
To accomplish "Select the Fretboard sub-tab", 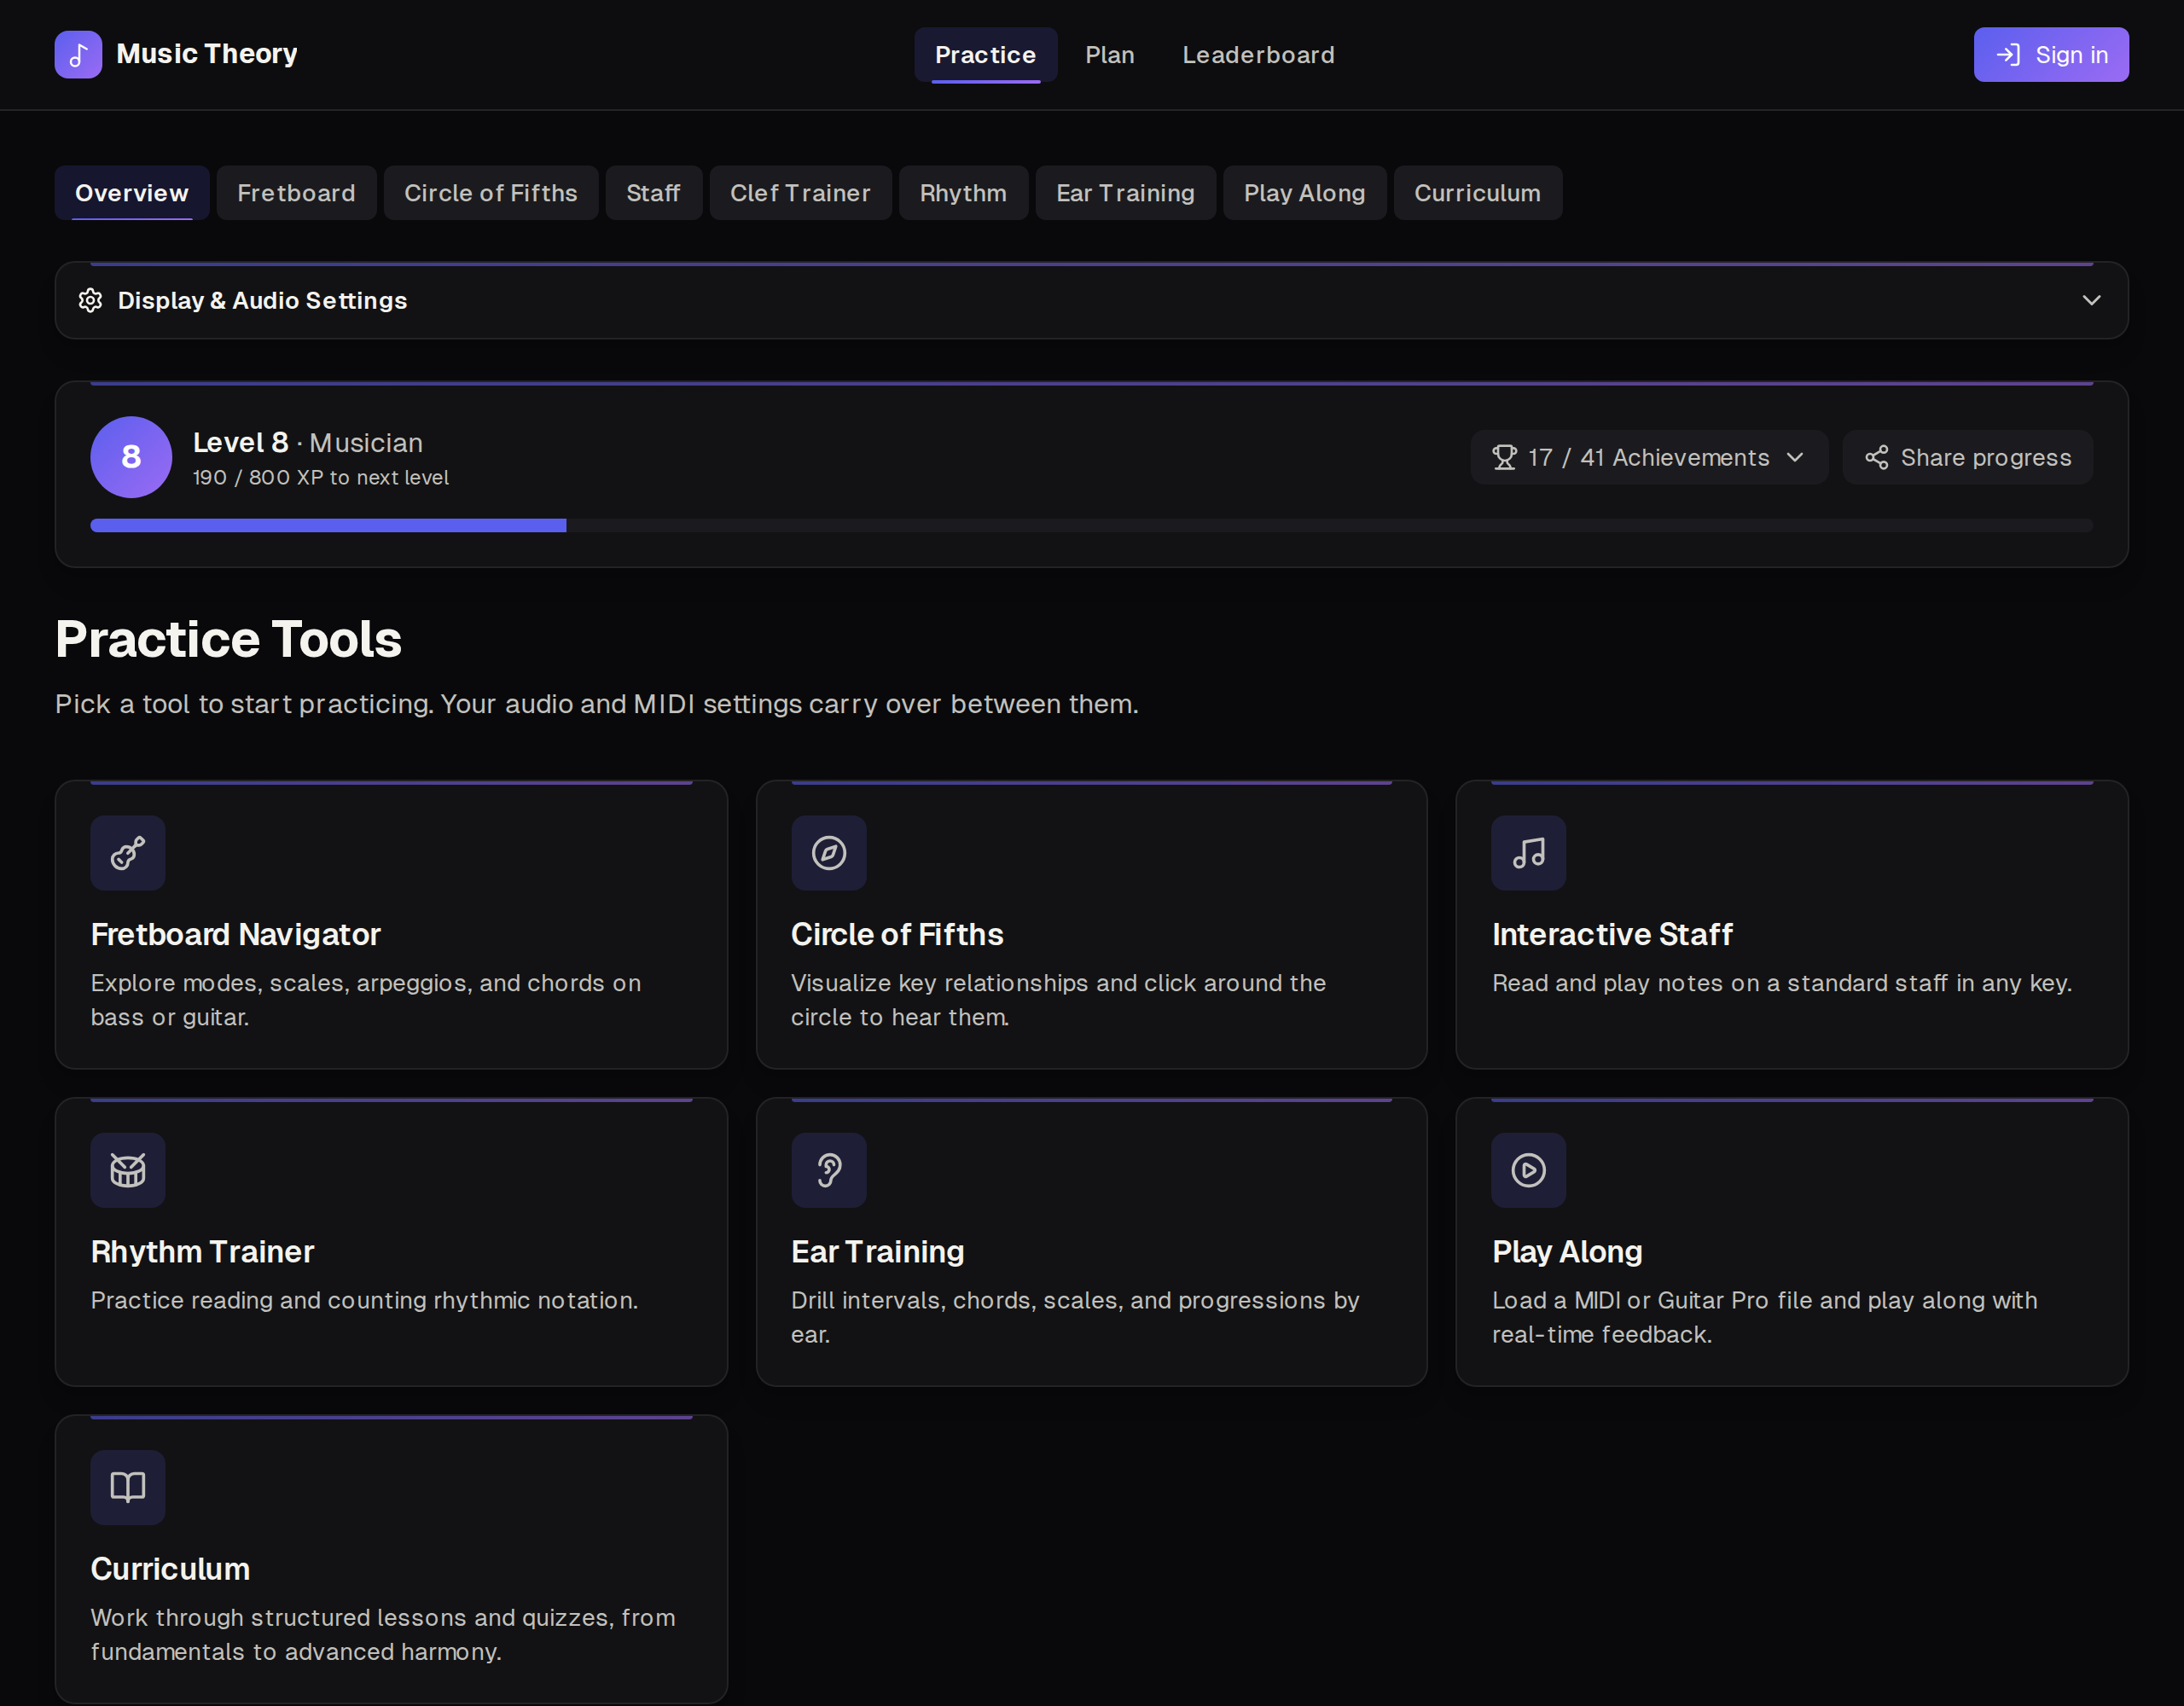I will point(296,193).
